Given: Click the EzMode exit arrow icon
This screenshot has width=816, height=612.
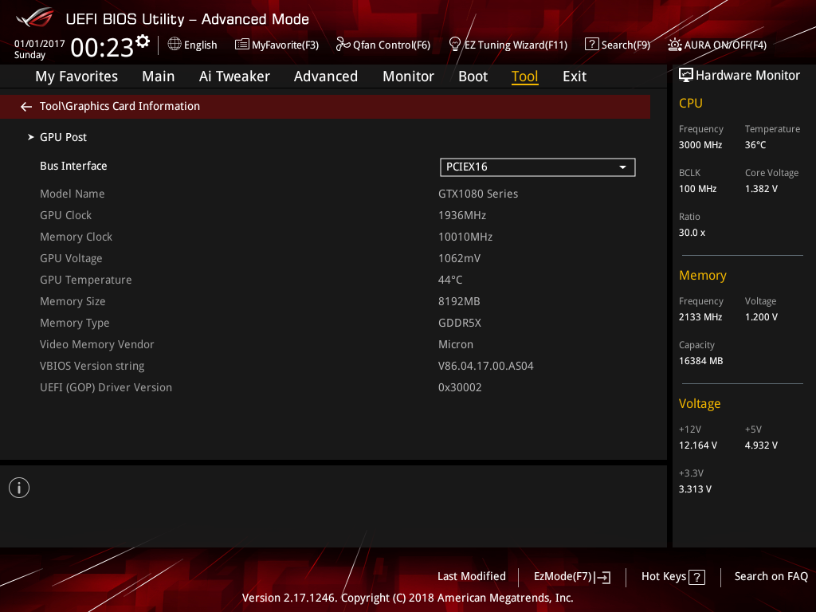Looking at the screenshot, I should point(602,577).
